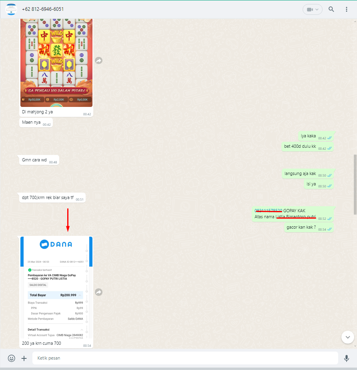Open the contact's profile picture in header
The image size is (357, 370).
11,9
